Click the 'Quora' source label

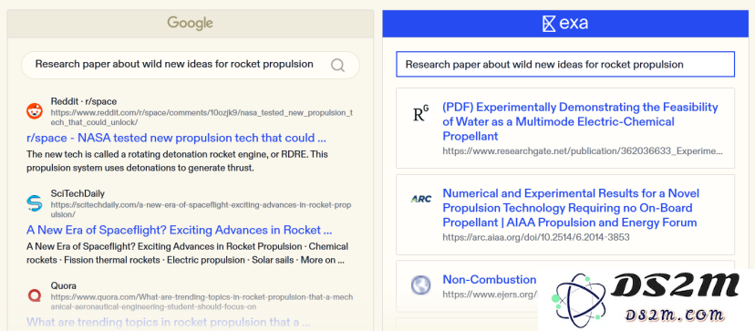(64, 285)
